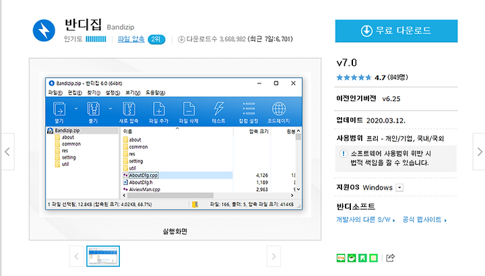Screen dimensions: 485x276
Task: Open the 찾기(I) menu
Action: (x=94, y=93)
